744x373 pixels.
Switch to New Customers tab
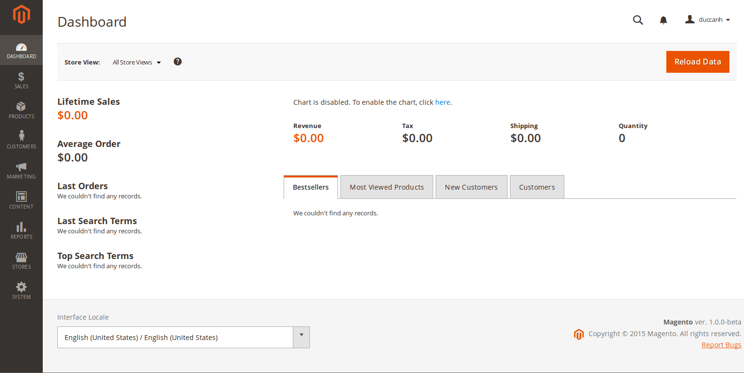tap(471, 187)
